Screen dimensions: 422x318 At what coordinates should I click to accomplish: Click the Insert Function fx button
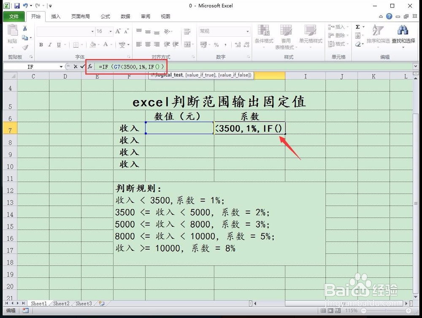click(x=90, y=66)
